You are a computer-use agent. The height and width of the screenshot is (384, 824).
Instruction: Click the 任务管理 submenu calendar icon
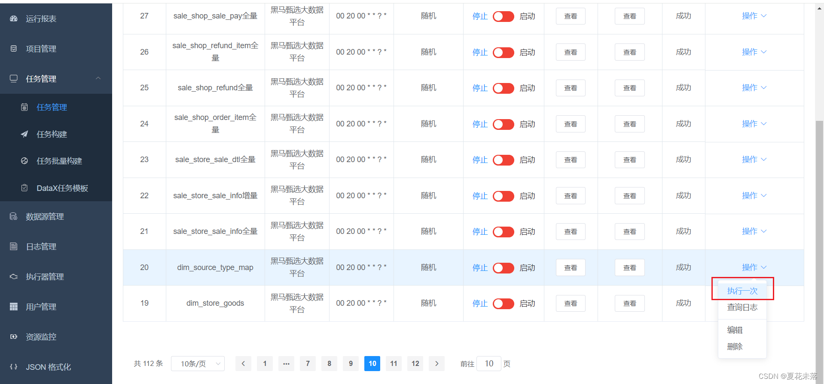(24, 107)
